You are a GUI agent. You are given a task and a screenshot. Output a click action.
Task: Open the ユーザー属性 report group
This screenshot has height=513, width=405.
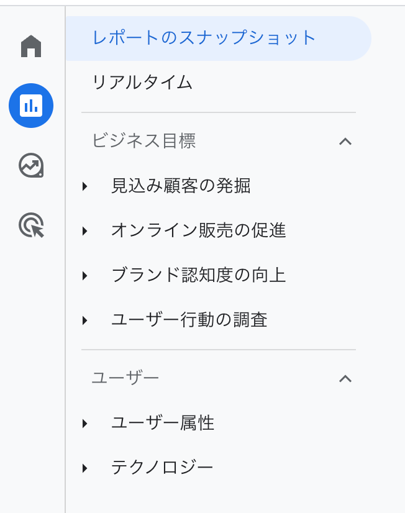click(x=163, y=423)
